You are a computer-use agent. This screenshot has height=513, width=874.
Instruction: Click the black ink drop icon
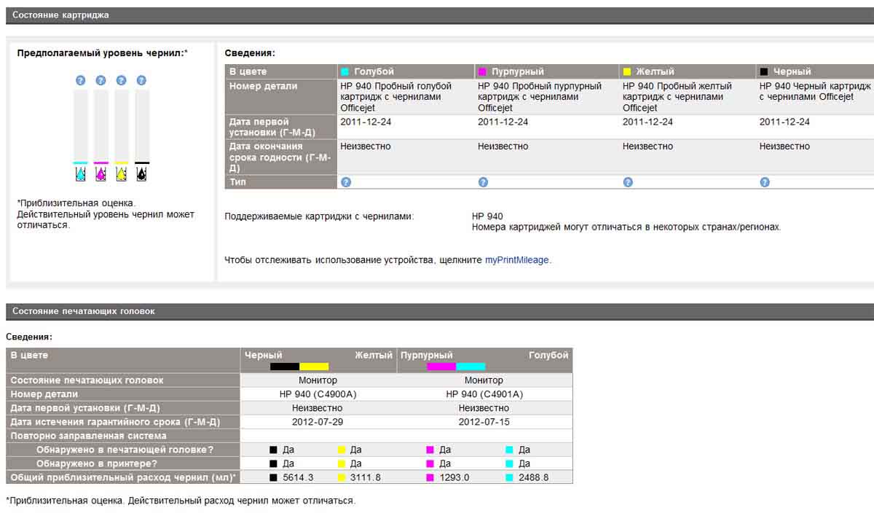[x=142, y=174]
